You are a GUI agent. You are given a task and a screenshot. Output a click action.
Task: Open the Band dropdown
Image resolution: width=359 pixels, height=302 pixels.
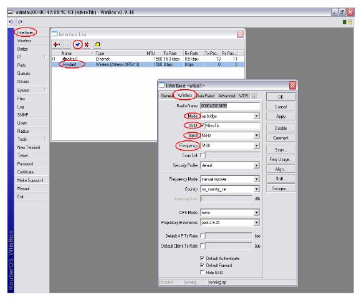(x=256, y=135)
